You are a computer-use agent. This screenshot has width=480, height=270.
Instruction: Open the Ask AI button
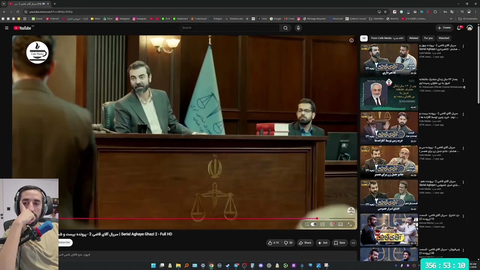point(322,243)
